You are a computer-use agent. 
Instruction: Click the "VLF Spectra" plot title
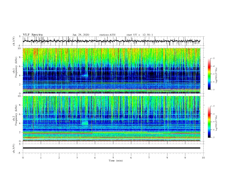(33, 35)
